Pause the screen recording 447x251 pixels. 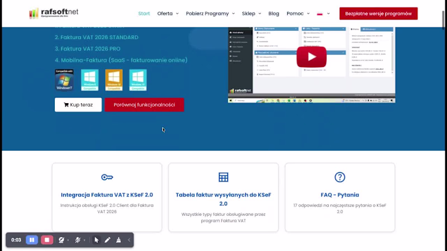32,240
